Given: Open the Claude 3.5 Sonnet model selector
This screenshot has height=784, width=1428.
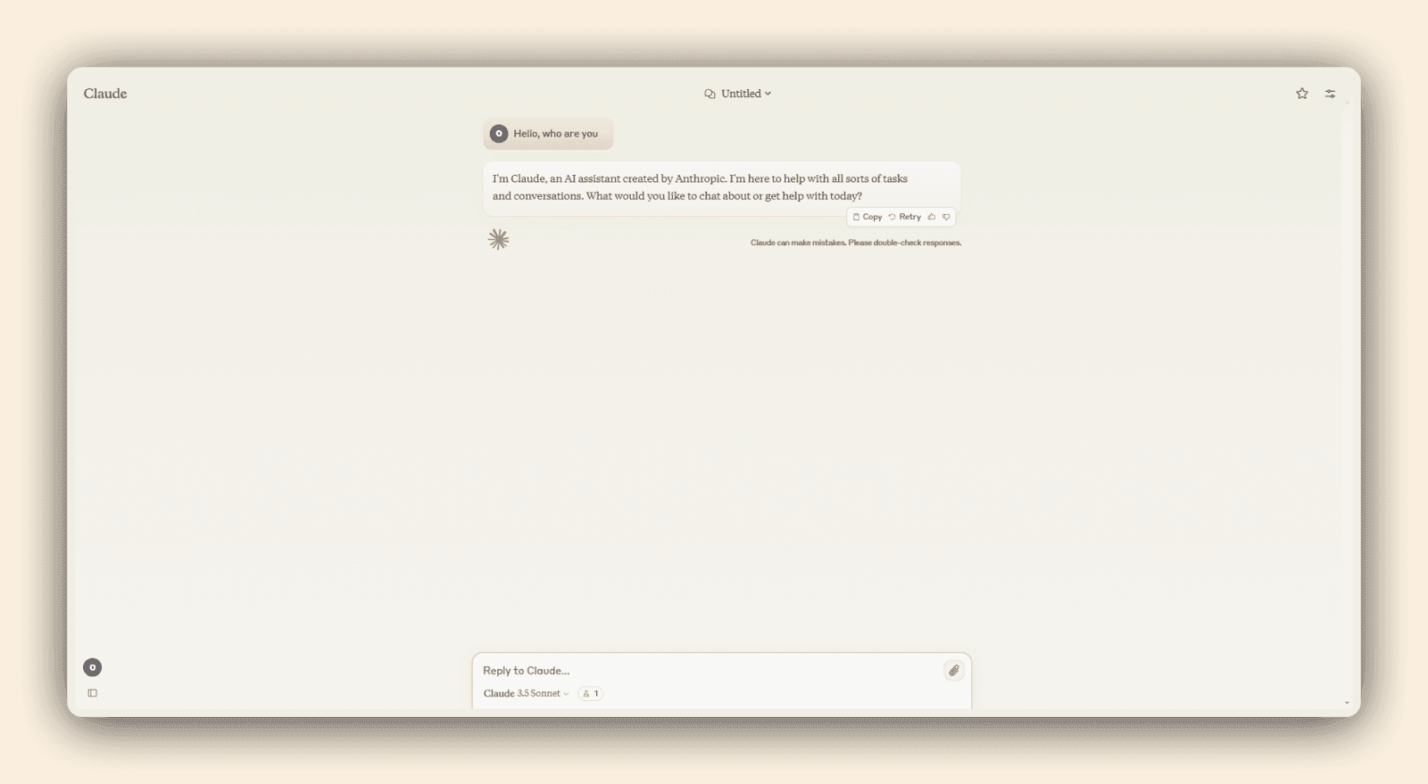Looking at the screenshot, I should point(526,693).
